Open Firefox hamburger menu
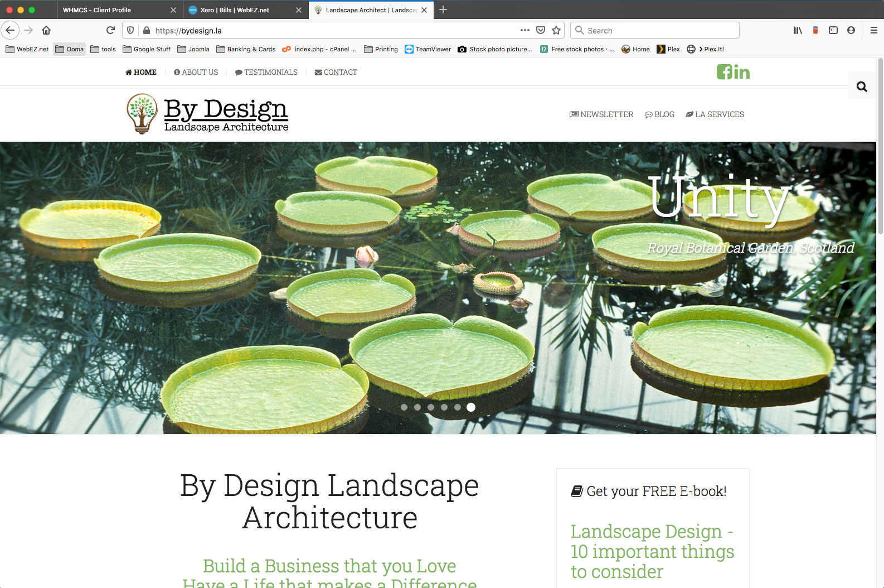Viewport: 884px width, 588px height. (x=873, y=30)
